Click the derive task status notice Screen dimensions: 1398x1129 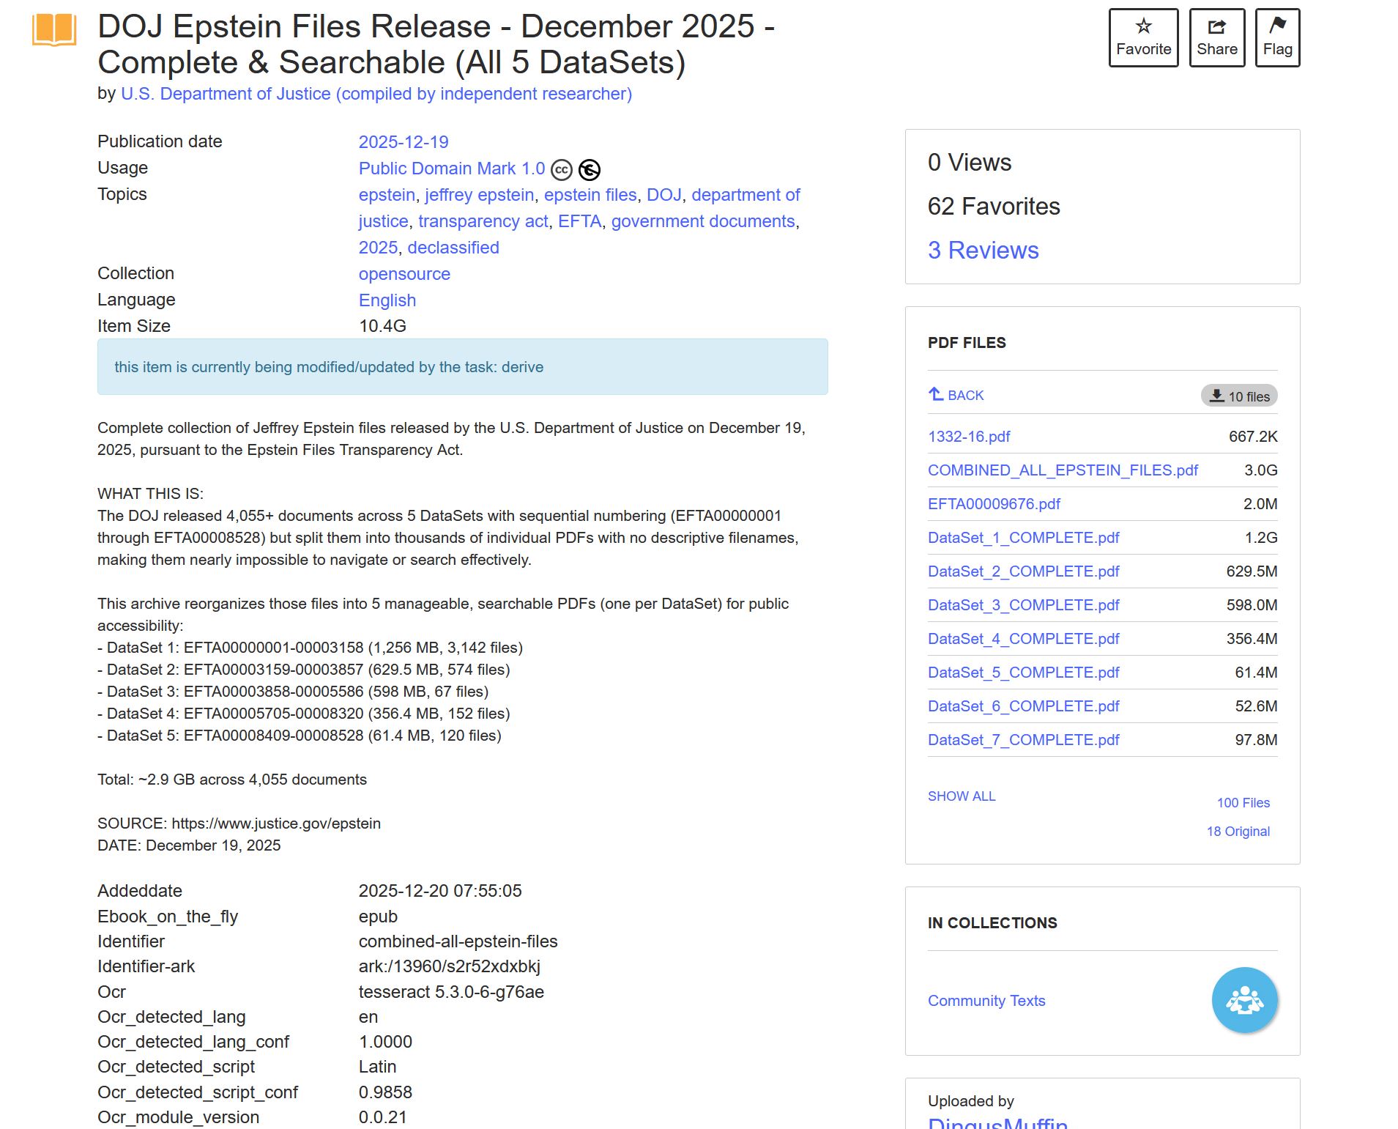(463, 367)
